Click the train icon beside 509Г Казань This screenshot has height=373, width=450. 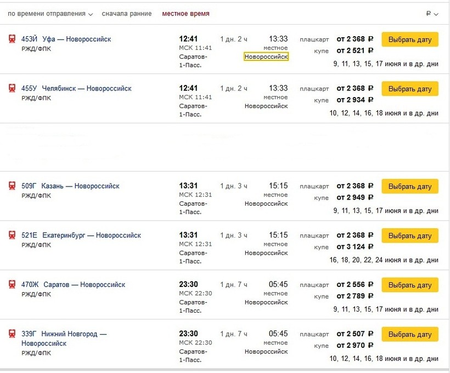pos(12,187)
